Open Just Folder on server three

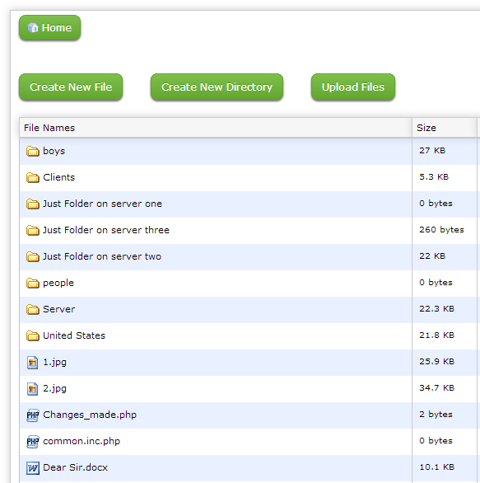click(x=106, y=230)
